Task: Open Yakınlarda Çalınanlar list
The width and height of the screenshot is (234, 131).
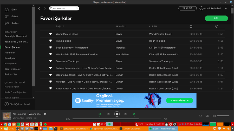Action: coord(16,42)
